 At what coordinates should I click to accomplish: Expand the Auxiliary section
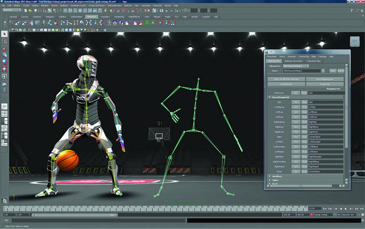(x=270, y=176)
